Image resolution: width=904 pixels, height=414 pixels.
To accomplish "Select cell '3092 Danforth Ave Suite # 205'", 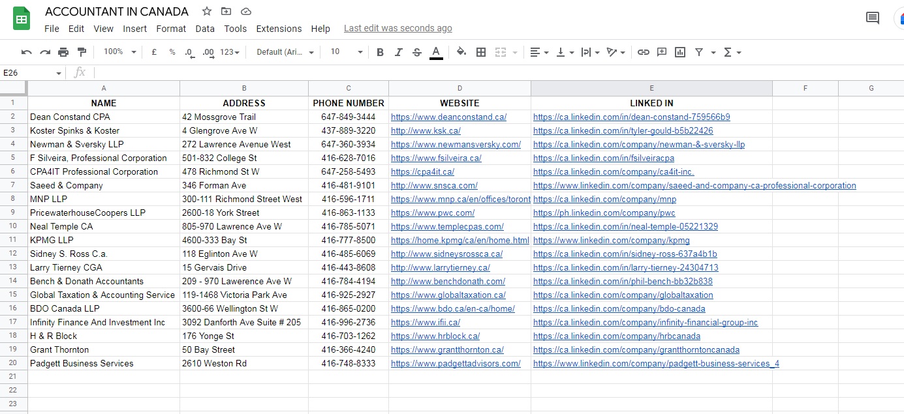I will [x=244, y=323].
